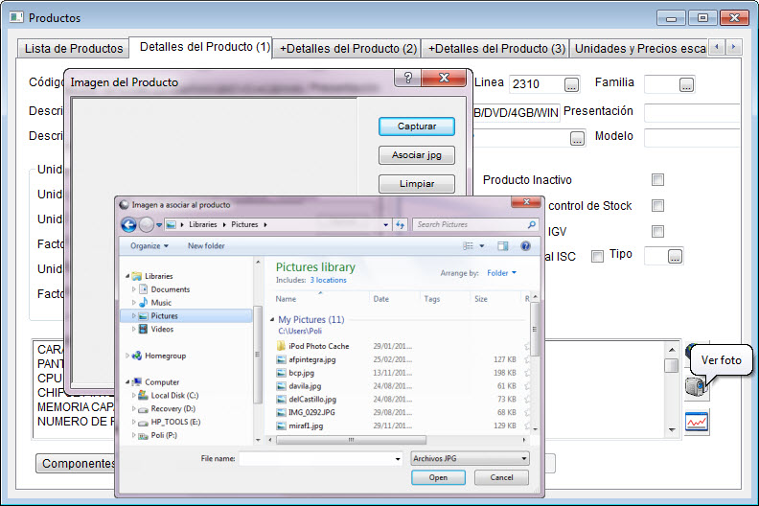Open the Linea lookup ellipsis button
The height and width of the screenshot is (506, 759).
click(571, 85)
